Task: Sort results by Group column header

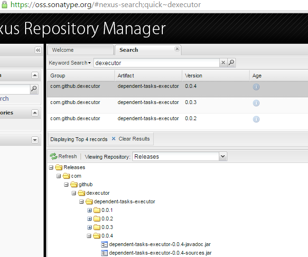Action: click(x=81, y=76)
